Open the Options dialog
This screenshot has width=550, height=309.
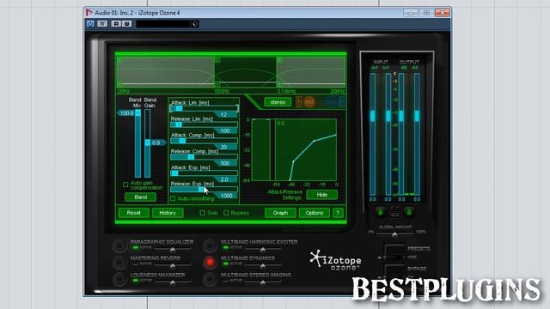coord(315,213)
